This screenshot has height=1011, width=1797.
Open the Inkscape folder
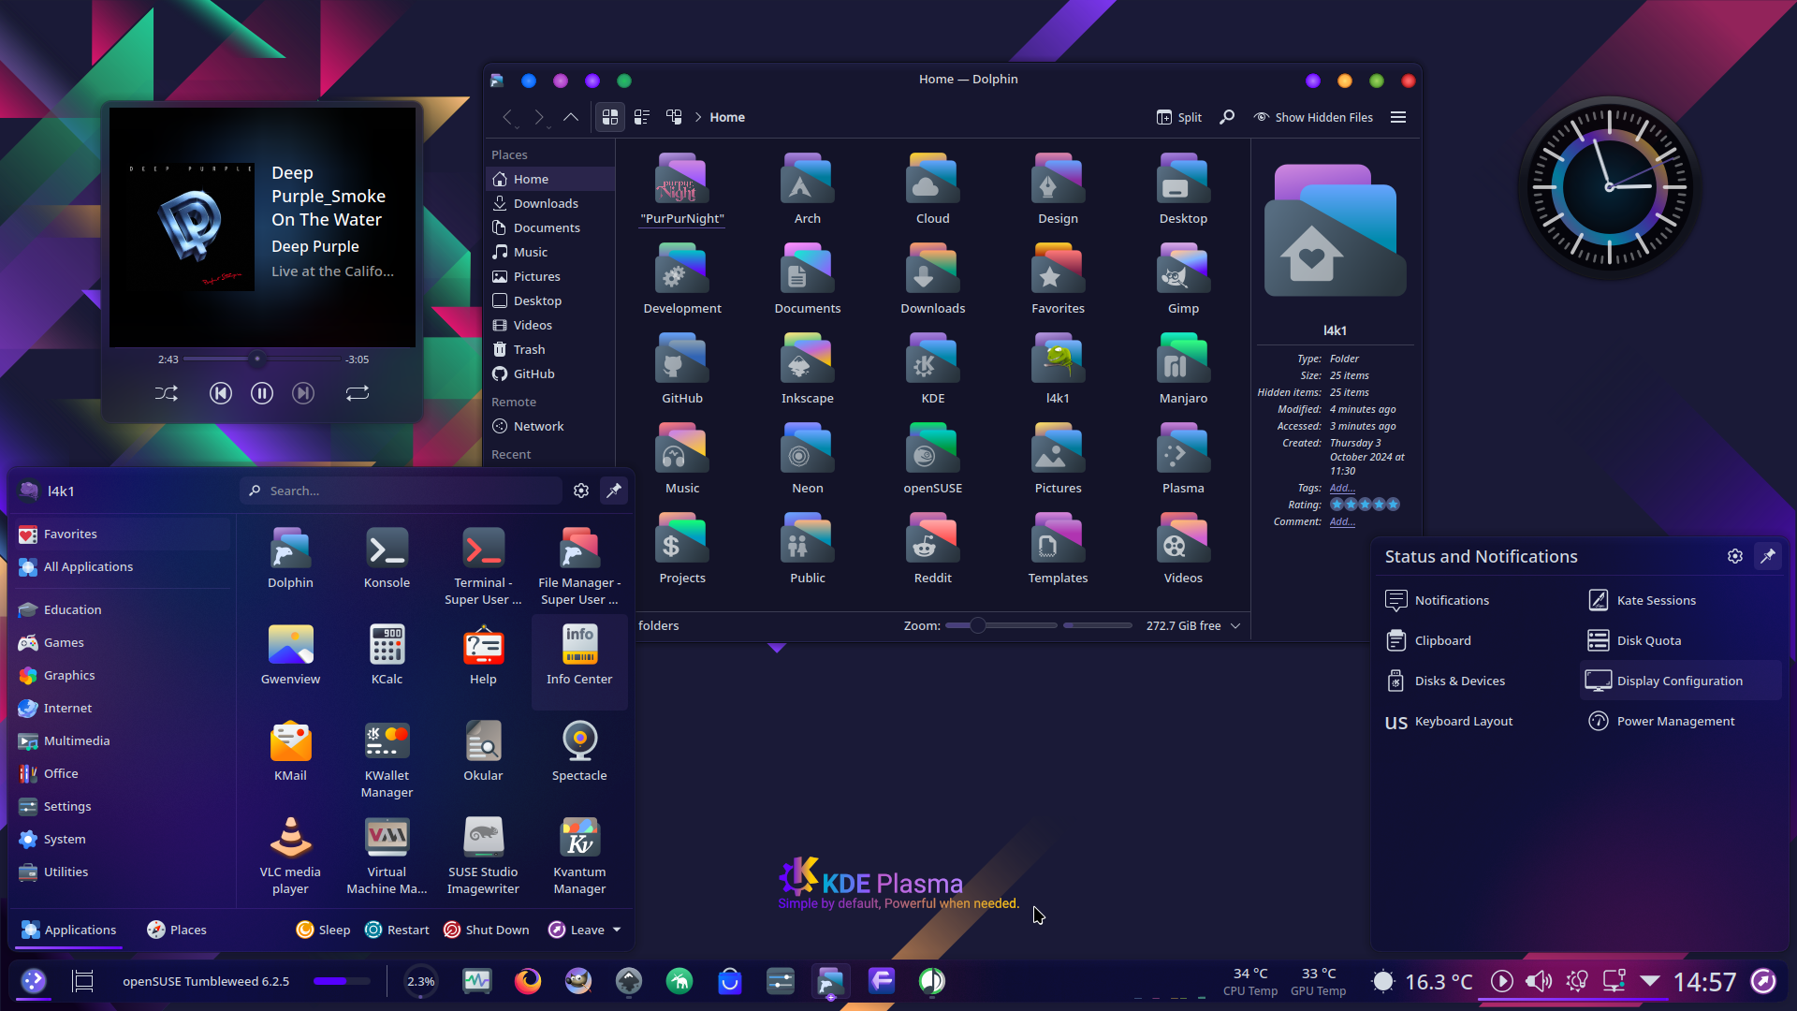tap(807, 368)
